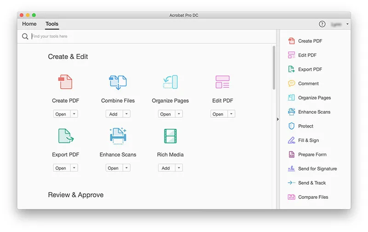
Task: Select Send & Track arrow icon
Action: point(292,183)
